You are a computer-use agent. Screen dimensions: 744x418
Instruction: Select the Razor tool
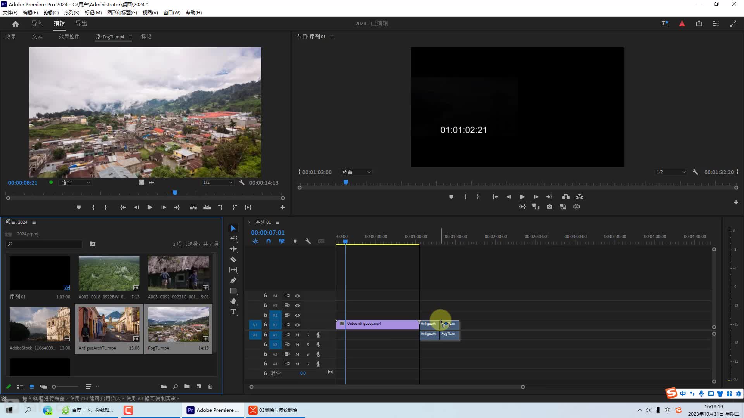pos(233,259)
